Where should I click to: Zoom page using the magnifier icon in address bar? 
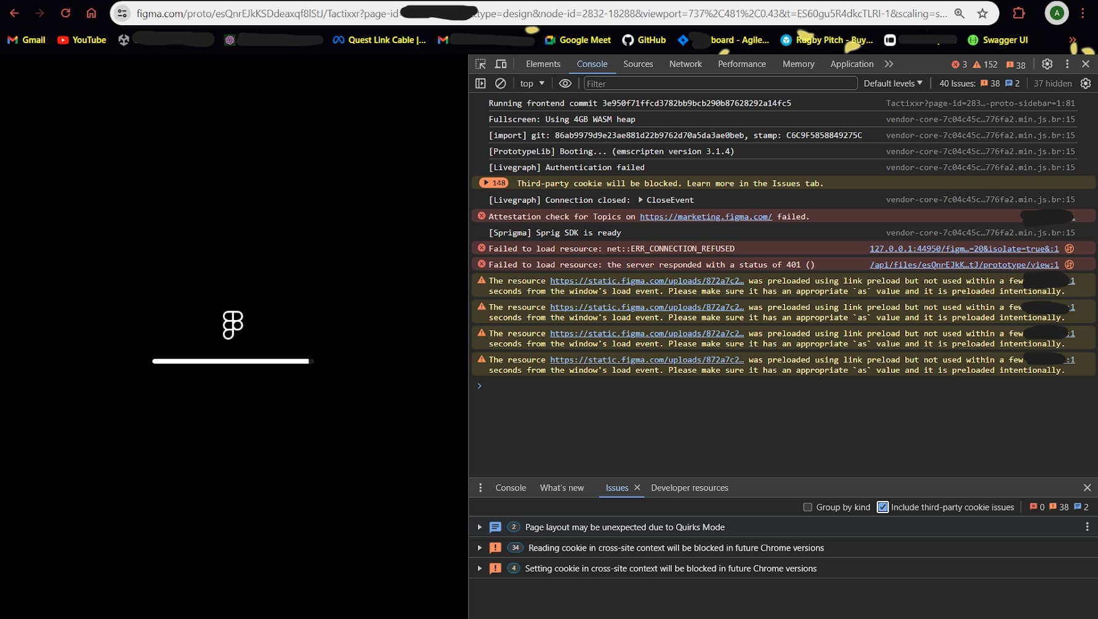(959, 13)
